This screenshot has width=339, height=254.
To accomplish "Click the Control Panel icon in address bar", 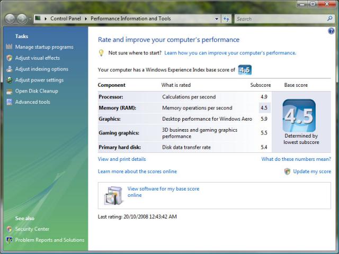I will (x=38, y=19).
